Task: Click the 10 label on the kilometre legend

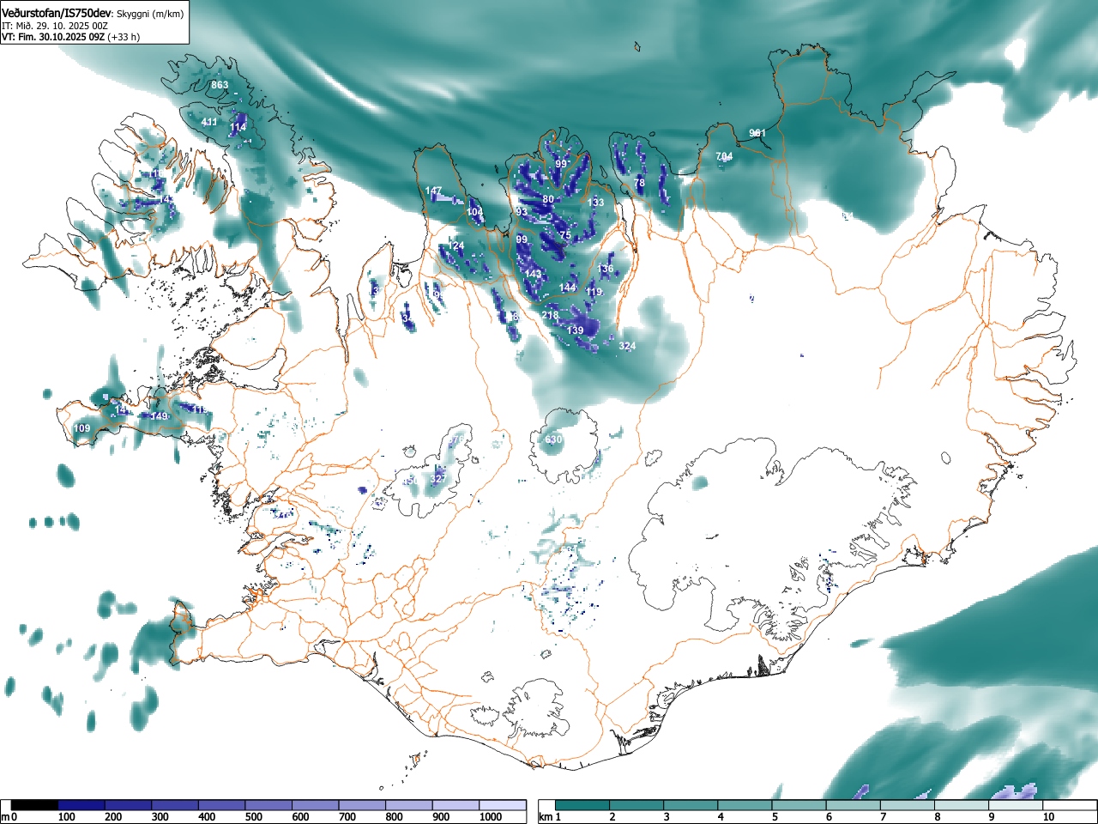Action: 1047,817
